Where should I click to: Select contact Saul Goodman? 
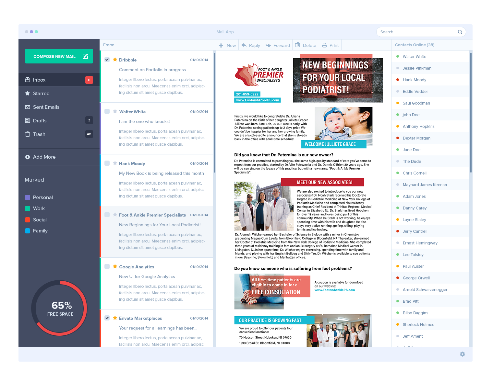430,103
